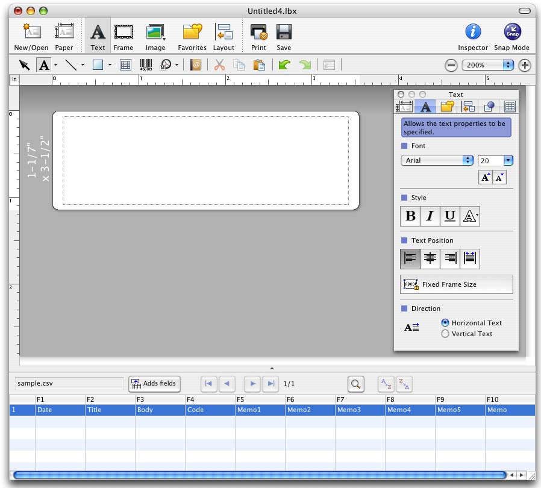
Task: Go to the next database record
Action: pyautogui.click(x=252, y=384)
